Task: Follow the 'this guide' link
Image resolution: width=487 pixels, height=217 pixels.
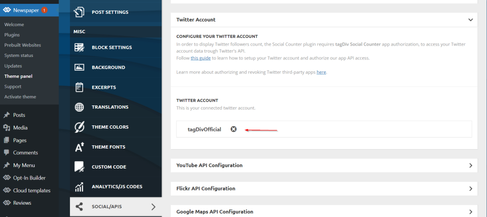Action: coord(201,58)
